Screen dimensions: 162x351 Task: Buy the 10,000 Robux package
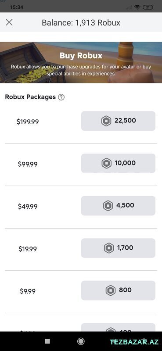(118, 163)
